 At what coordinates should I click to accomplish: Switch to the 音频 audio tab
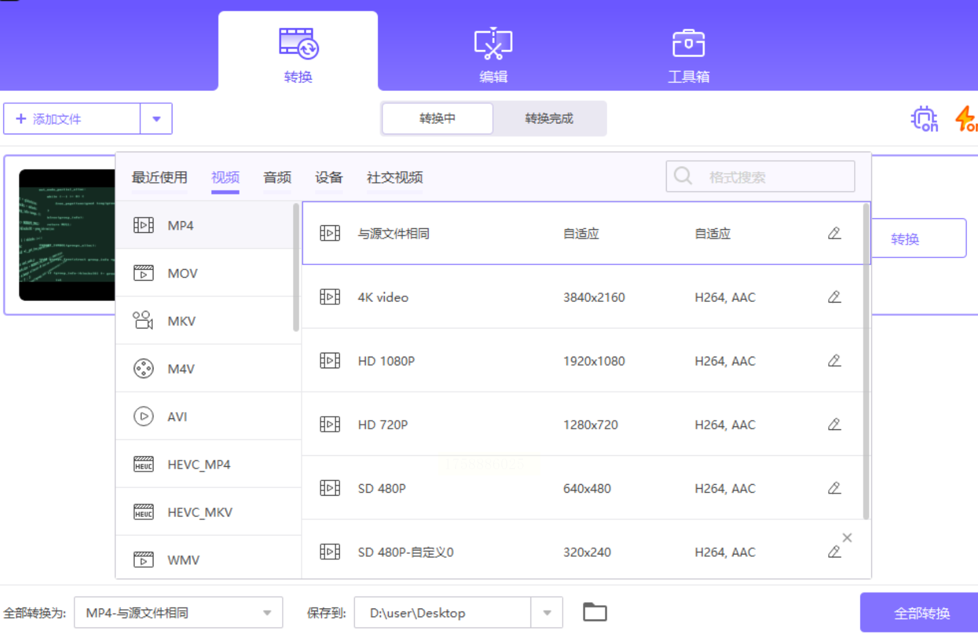click(277, 178)
